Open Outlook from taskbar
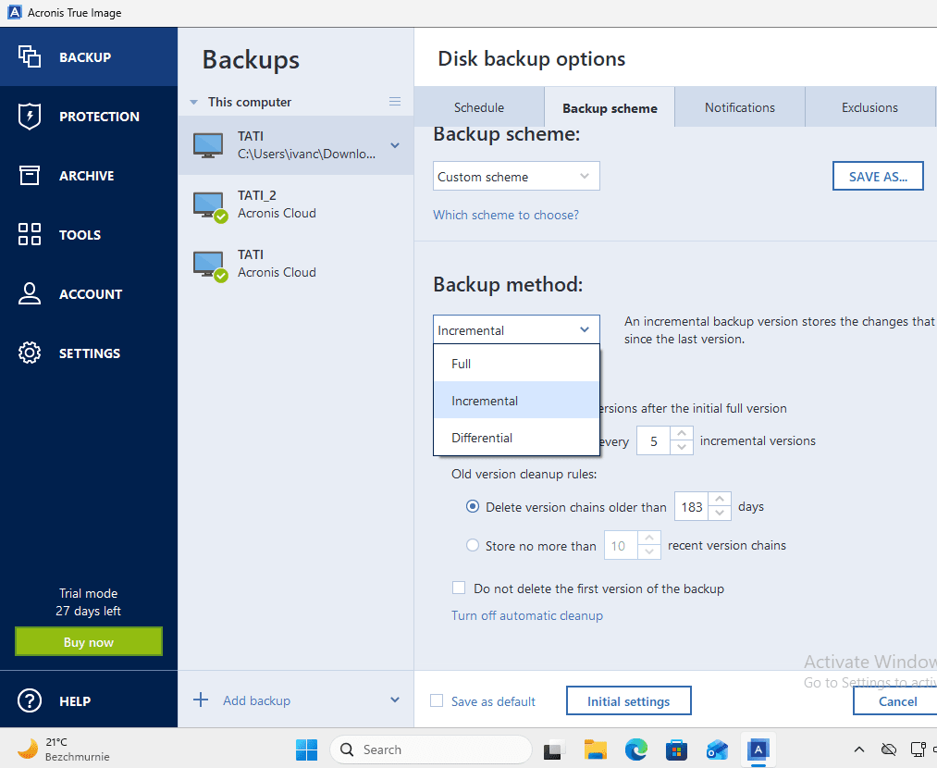 coord(717,749)
